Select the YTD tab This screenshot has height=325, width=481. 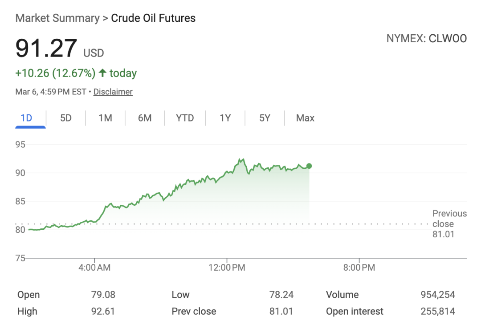[185, 118]
